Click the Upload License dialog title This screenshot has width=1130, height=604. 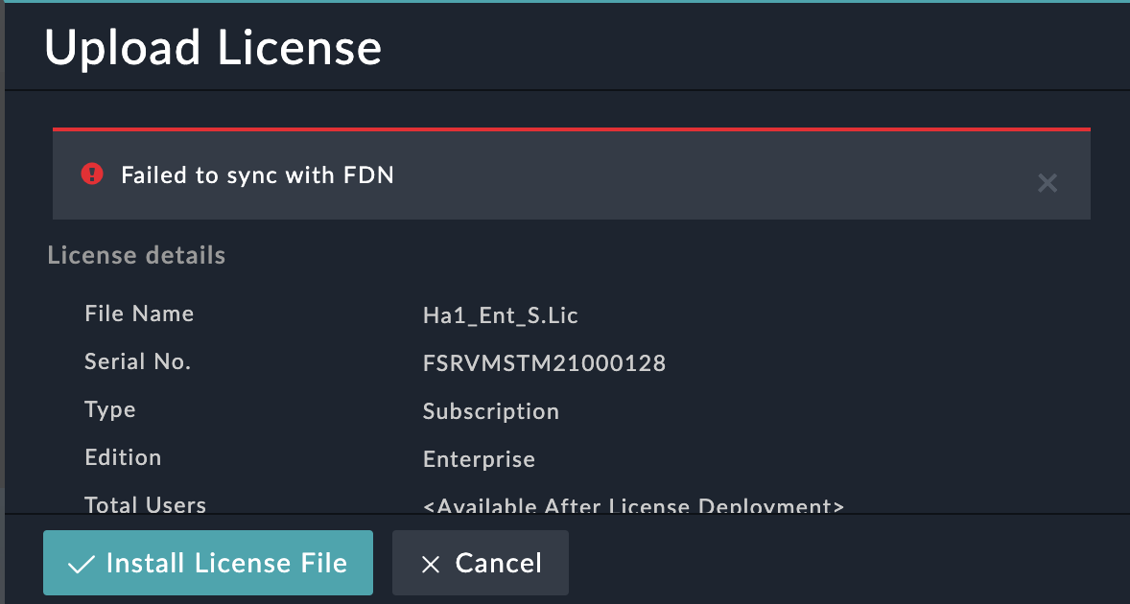pos(213,48)
